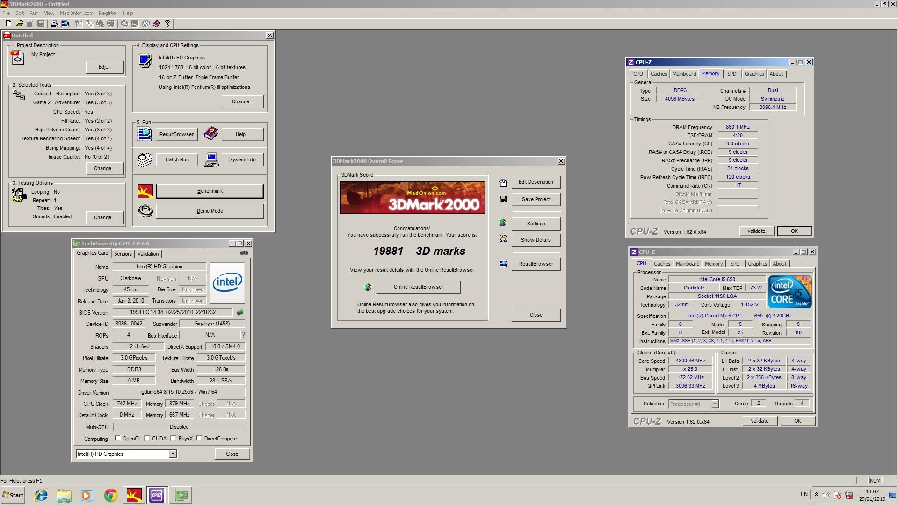Click Close in the 3DMark2000 score dialog
898x505 pixels.
click(536, 315)
